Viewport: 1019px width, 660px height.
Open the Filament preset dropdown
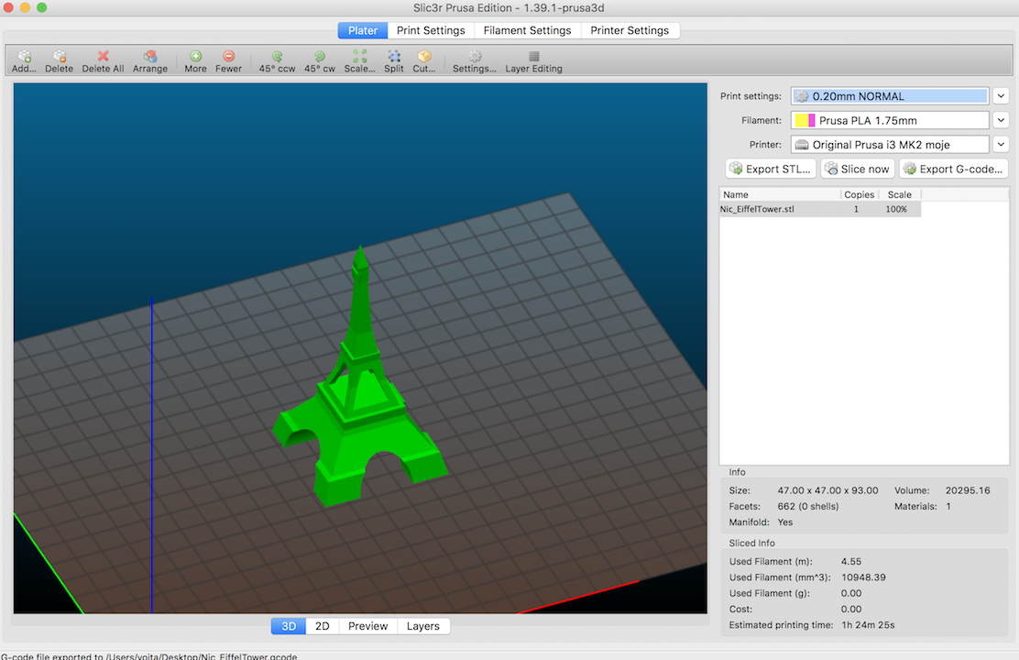pyautogui.click(x=1001, y=120)
